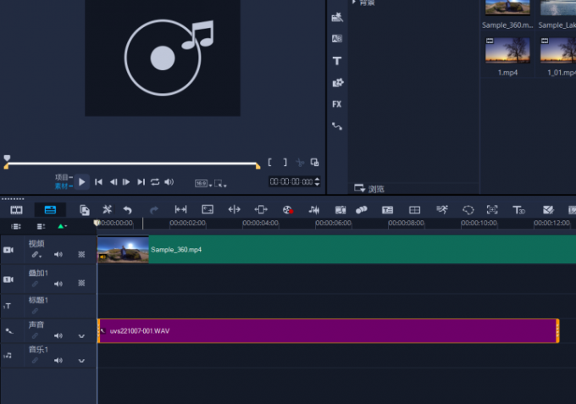
Task: Open the FX filter library
Action: pyautogui.click(x=337, y=104)
